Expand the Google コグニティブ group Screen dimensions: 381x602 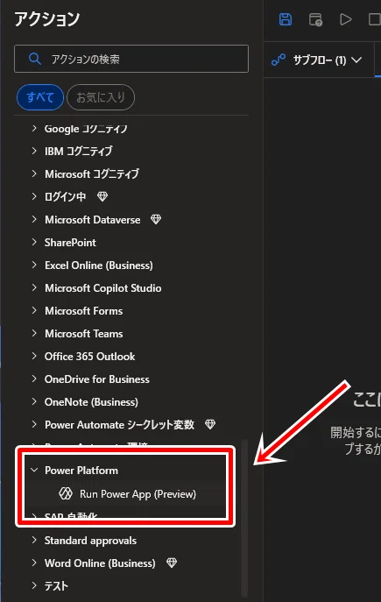point(34,128)
